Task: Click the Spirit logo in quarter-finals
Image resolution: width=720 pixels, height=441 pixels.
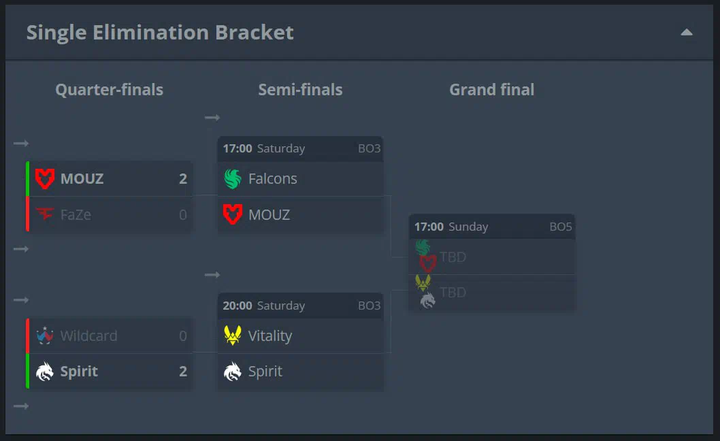Action: [45, 371]
